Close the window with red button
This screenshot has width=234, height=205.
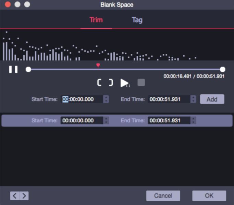tap(8, 4)
